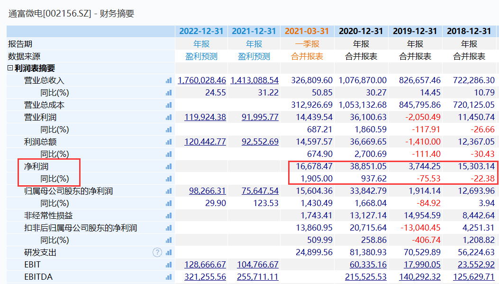Select the 研发支出 row label

40,253
